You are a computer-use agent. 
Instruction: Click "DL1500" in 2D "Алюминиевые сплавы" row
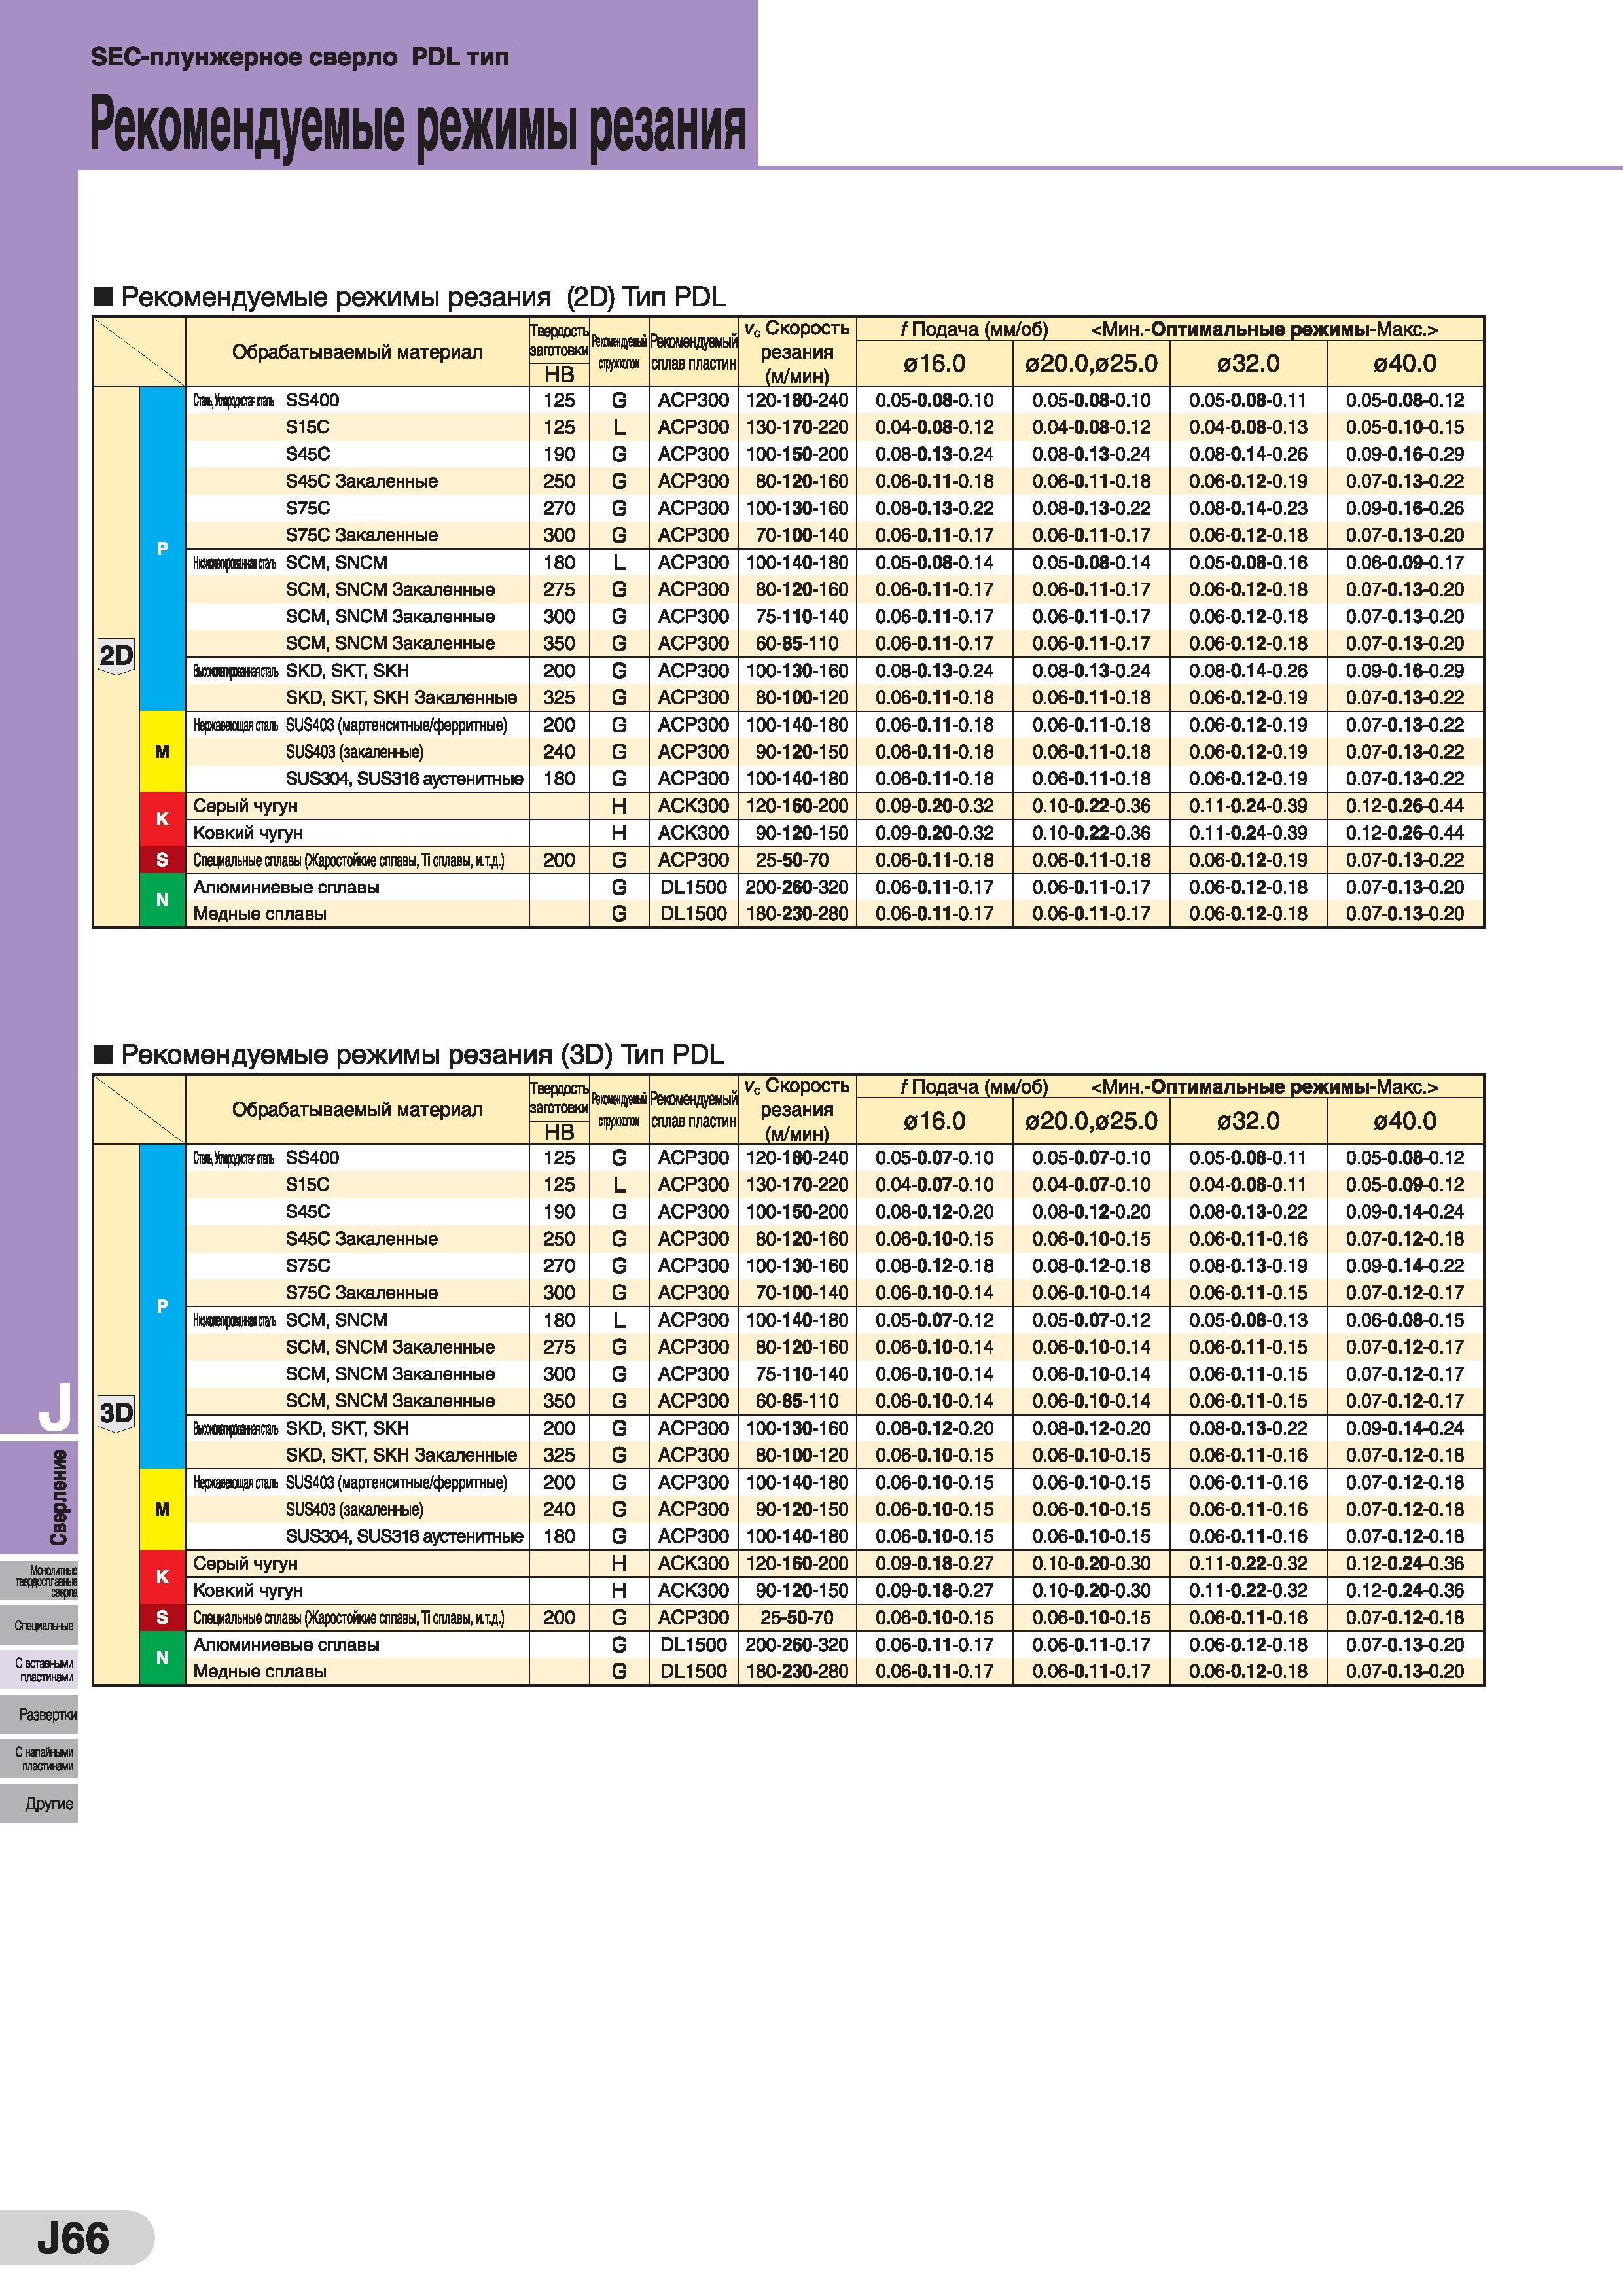pyautogui.click(x=693, y=887)
